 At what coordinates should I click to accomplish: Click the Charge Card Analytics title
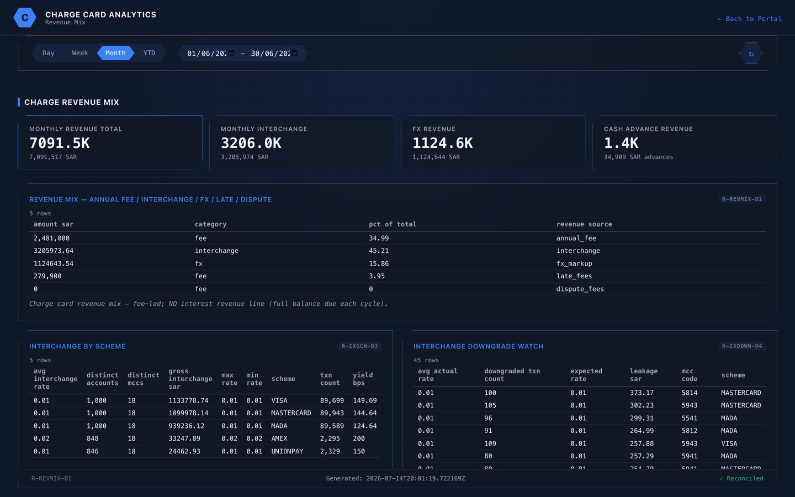[x=100, y=14]
